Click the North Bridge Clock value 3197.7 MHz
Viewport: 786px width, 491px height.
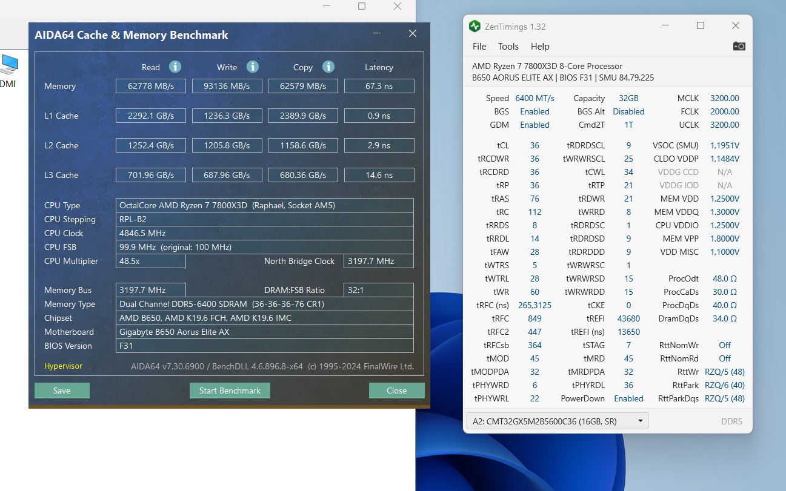click(379, 261)
